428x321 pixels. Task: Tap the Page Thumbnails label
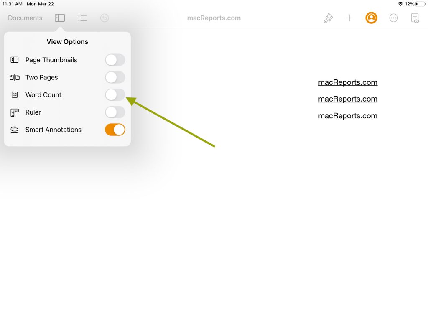(x=51, y=60)
